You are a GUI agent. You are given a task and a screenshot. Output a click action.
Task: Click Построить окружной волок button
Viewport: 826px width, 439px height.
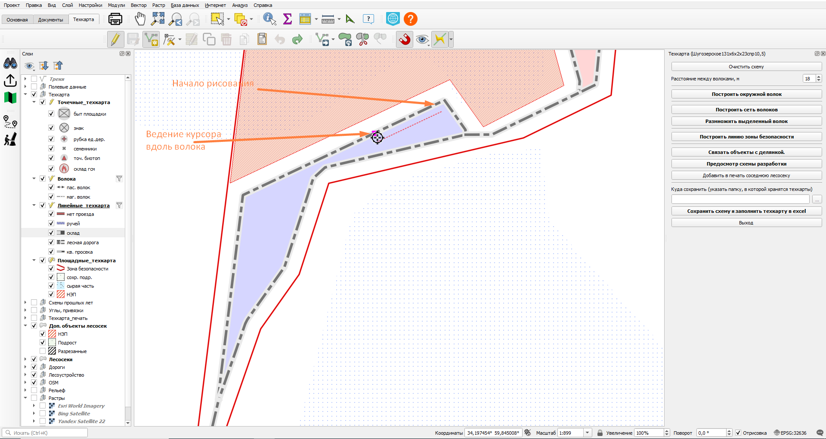pos(746,94)
